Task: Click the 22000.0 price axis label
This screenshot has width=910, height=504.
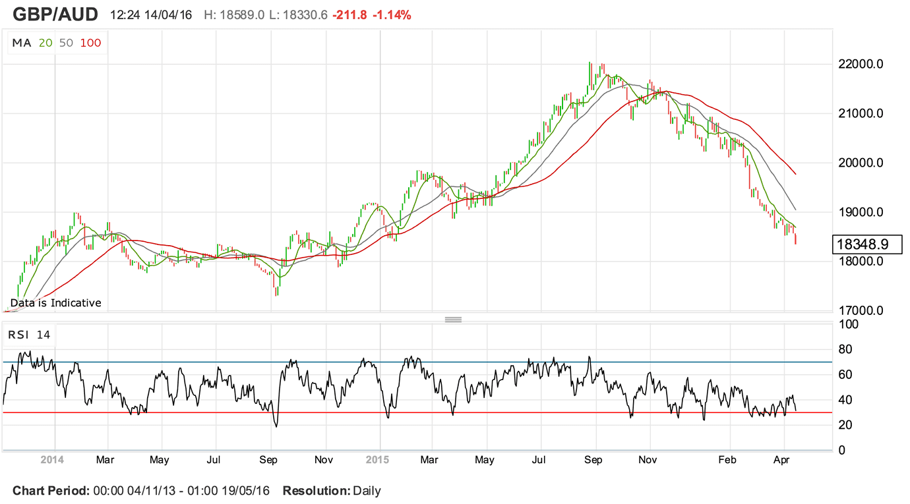Action: (861, 64)
